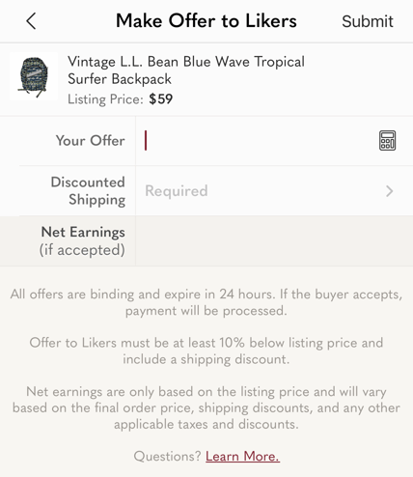Screen dimensions: 413x477
Task: Tap the $59 listing price
Action: tap(160, 98)
